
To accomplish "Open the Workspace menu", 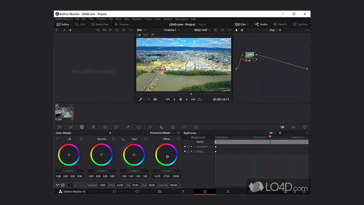I will (182, 19).
